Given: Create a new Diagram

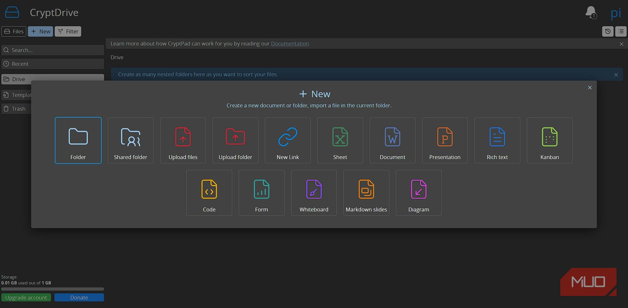Looking at the screenshot, I should tap(419, 193).
